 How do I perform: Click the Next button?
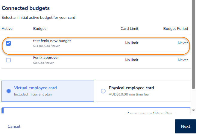coord(185,126)
